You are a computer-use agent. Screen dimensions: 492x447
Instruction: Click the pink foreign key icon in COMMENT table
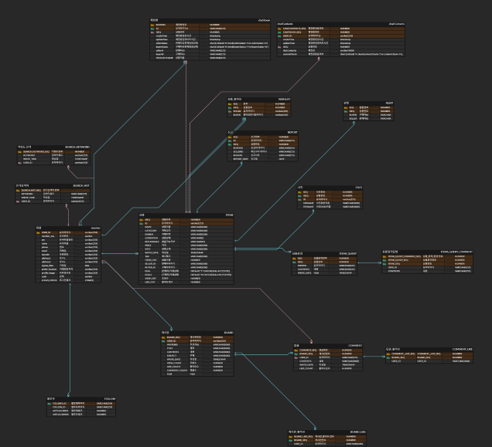296,357
